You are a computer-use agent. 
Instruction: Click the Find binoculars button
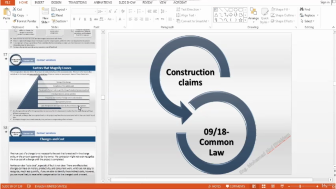305,9
